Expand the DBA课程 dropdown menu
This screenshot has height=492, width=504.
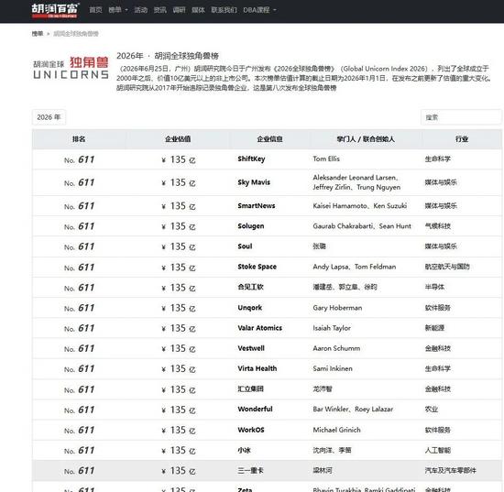pyautogui.click(x=259, y=10)
